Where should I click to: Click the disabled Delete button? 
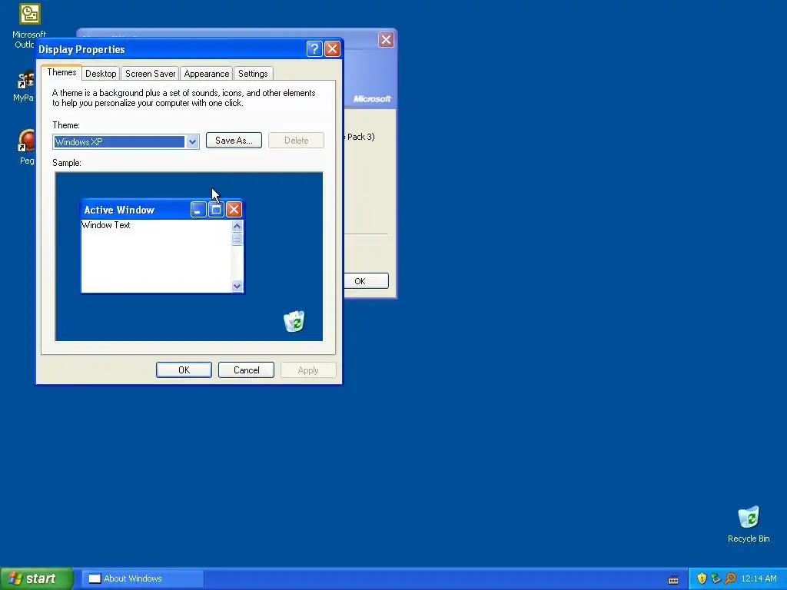pyautogui.click(x=296, y=141)
